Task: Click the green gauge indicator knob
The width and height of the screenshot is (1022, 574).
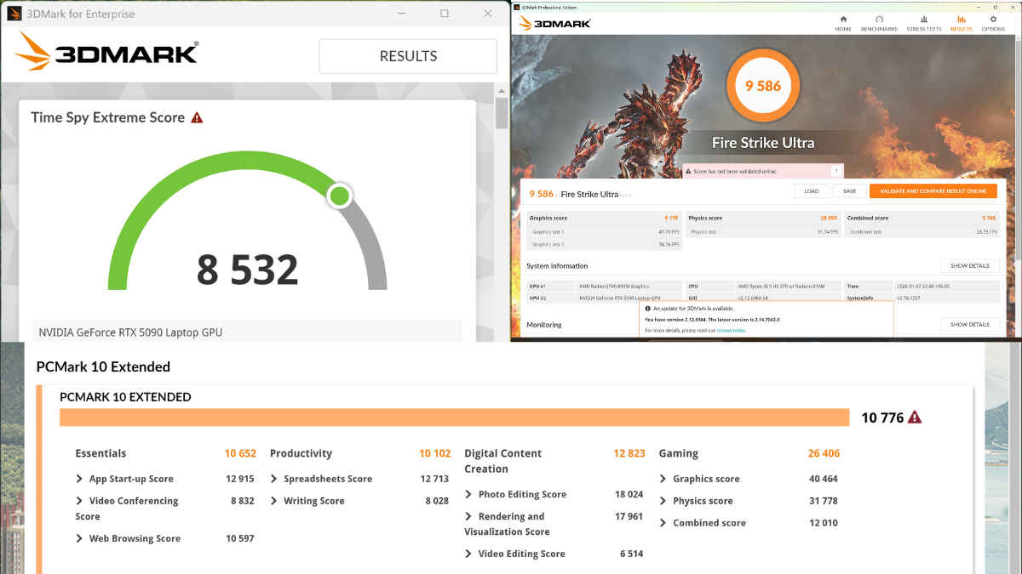Action: (339, 196)
